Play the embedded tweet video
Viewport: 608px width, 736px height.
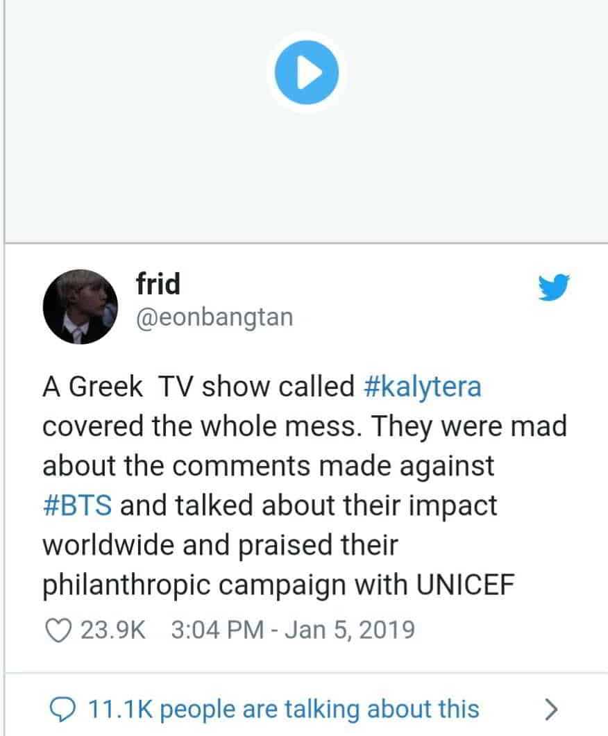(306, 72)
